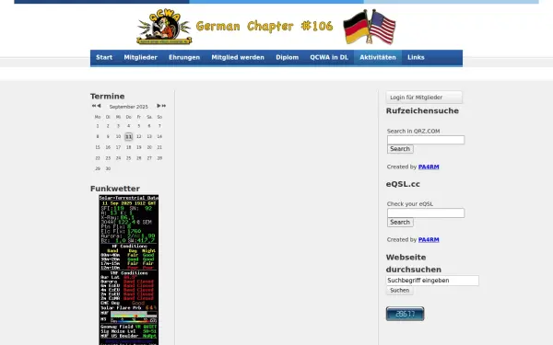Screen dimensions: 553x345
Task: Click the German and US flags image
Action: click(x=370, y=27)
